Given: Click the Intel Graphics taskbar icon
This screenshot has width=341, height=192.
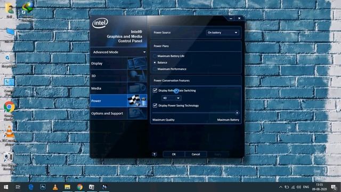Looking at the screenshot, I should pos(104,187).
